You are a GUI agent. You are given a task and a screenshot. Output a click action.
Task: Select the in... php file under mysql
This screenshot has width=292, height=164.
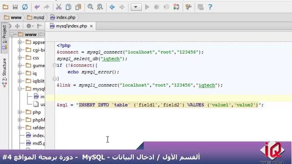pyautogui.click(x=39, y=97)
